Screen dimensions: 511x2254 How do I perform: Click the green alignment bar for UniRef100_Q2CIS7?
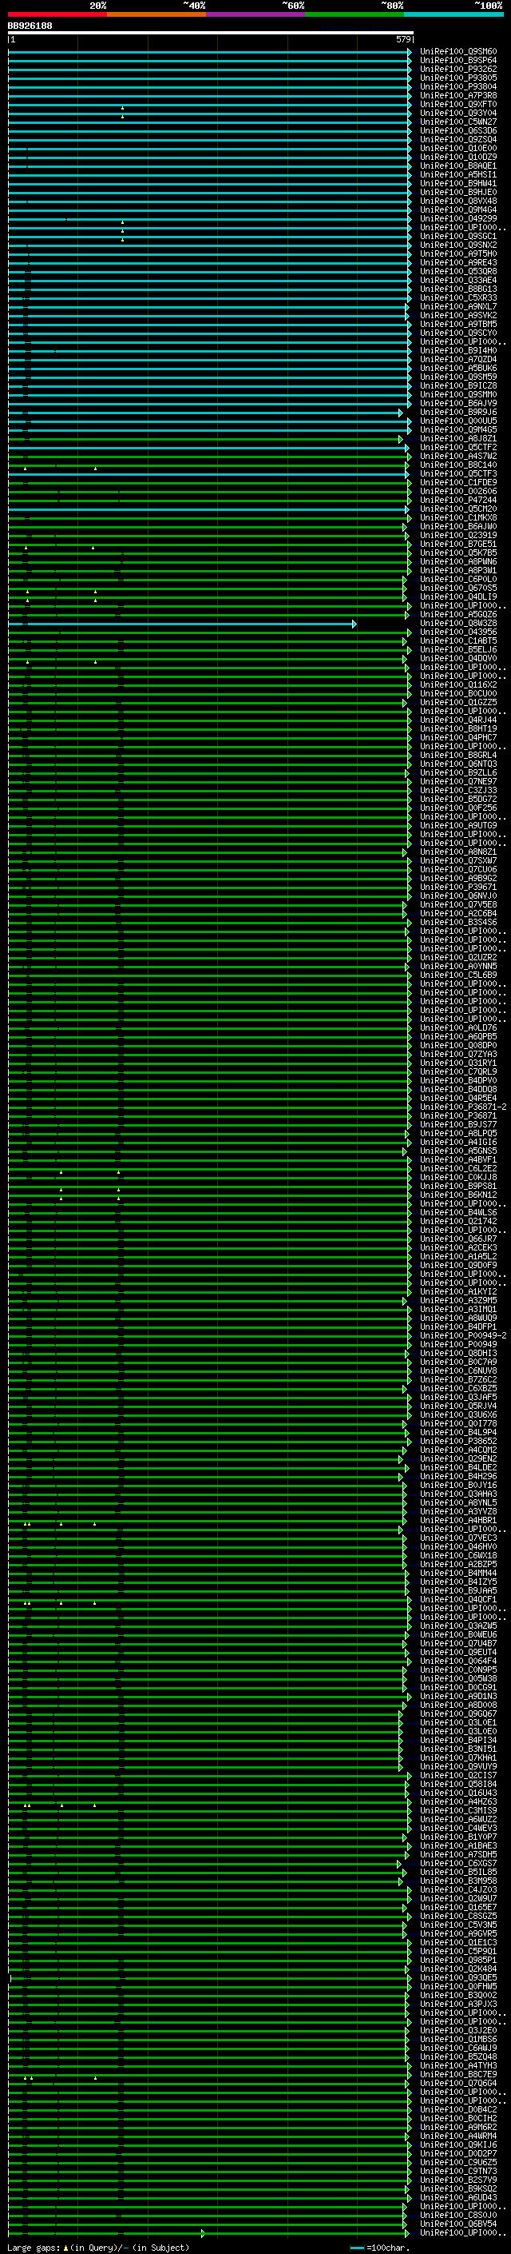210,1776
